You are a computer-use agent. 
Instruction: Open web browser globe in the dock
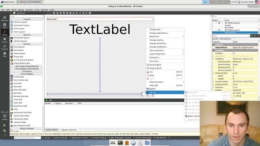click(133, 143)
